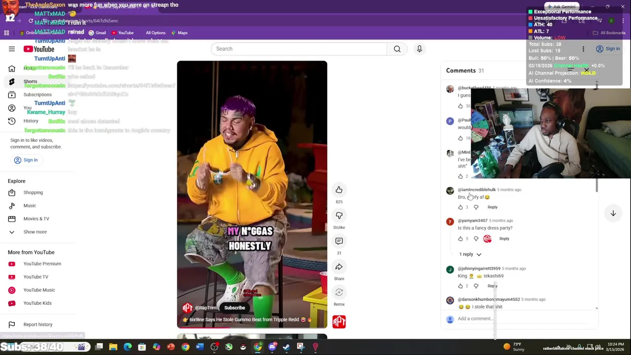The image size is (631, 355).
Task: Open the comments button showing 31
Action: [339, 241]
